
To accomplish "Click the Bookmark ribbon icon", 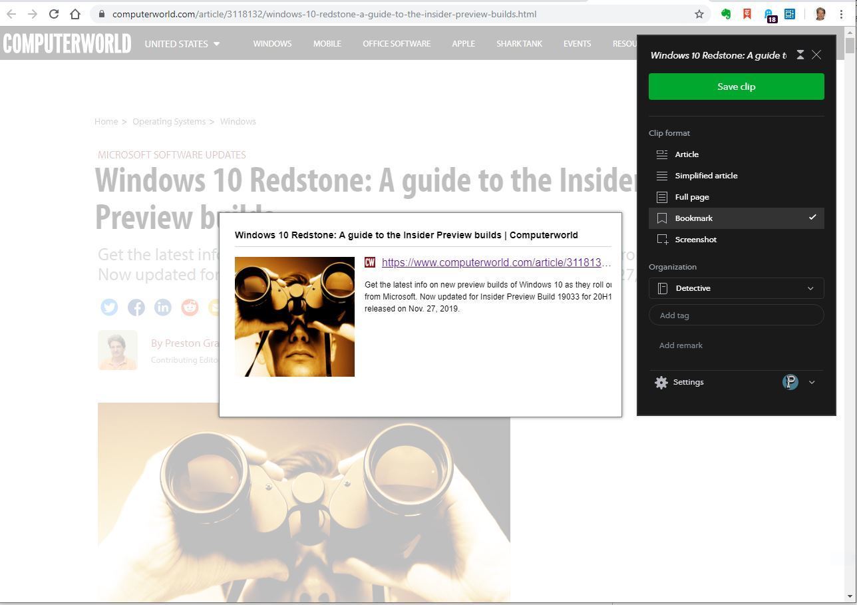I will click(x=661, y=218).
